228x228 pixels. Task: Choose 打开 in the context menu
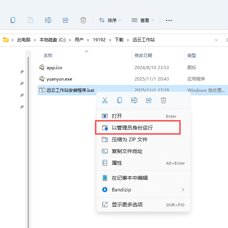(x=143, y=116)
